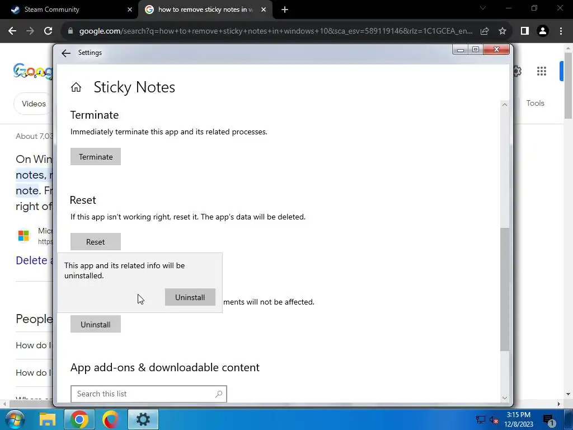Click the Sticky Notes page heading
Image resolution: width=573 pixels, height=430 pixels.
click(x=134, y=87)
